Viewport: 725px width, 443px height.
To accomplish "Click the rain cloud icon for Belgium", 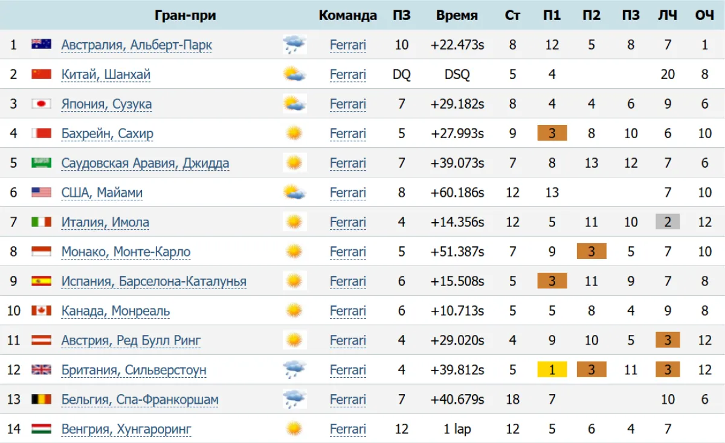I will coord(294,399).
